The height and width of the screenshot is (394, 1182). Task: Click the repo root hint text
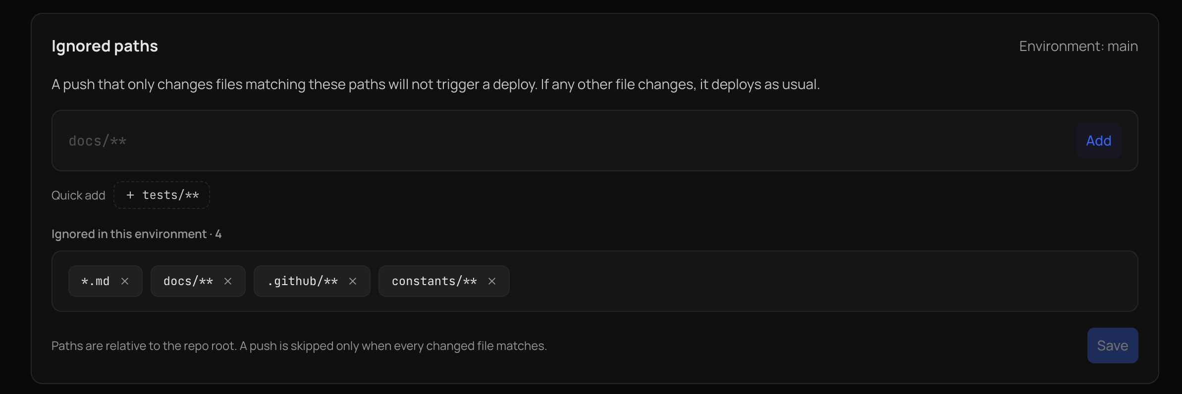(299, 346)
